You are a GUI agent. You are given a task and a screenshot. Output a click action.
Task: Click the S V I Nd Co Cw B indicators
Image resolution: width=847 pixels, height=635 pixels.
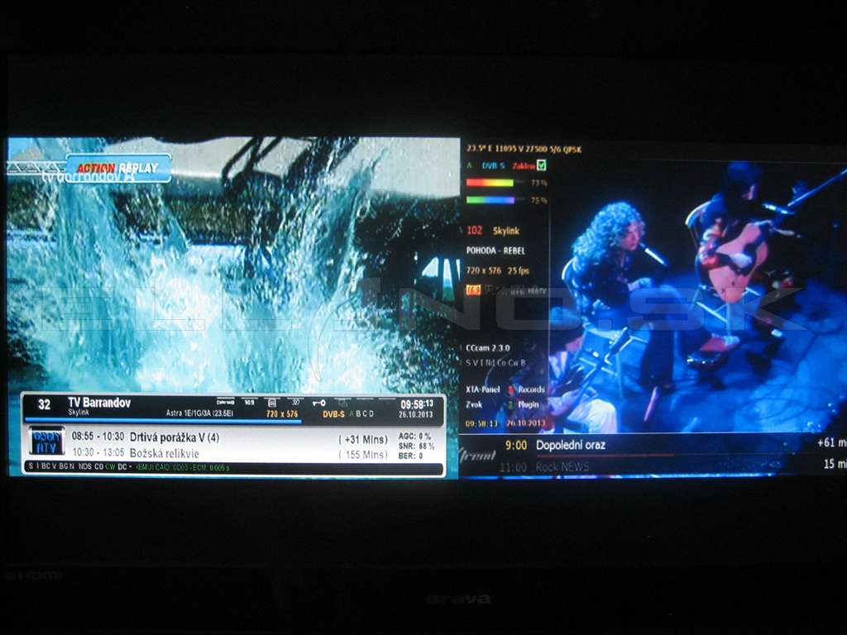click(495, 363)
